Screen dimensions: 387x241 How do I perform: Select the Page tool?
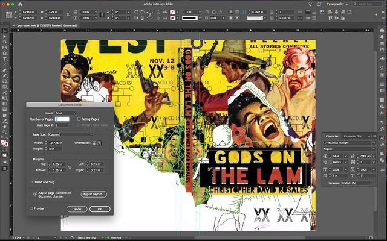[4, 42]
